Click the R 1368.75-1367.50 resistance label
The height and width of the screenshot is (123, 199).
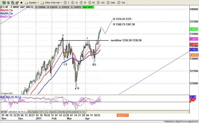(x=124, y=24)
